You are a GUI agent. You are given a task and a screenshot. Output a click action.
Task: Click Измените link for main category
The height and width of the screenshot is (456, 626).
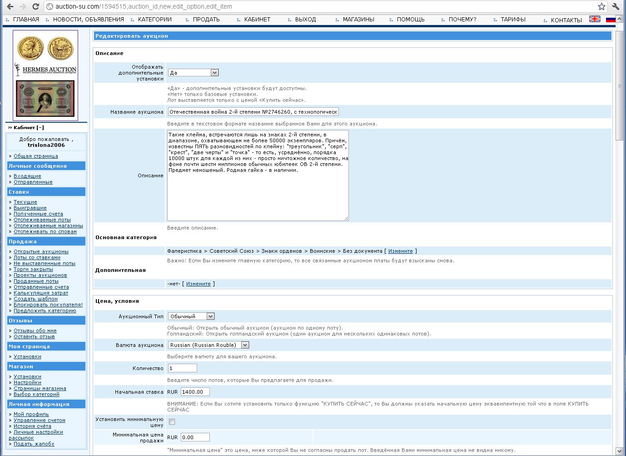click(400, 251)
